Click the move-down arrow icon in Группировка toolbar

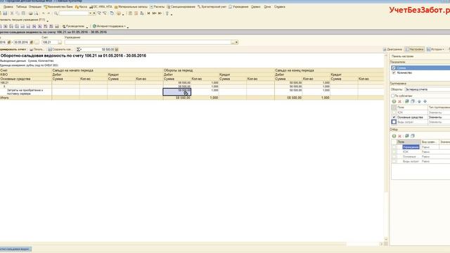[x=425, y=101]
